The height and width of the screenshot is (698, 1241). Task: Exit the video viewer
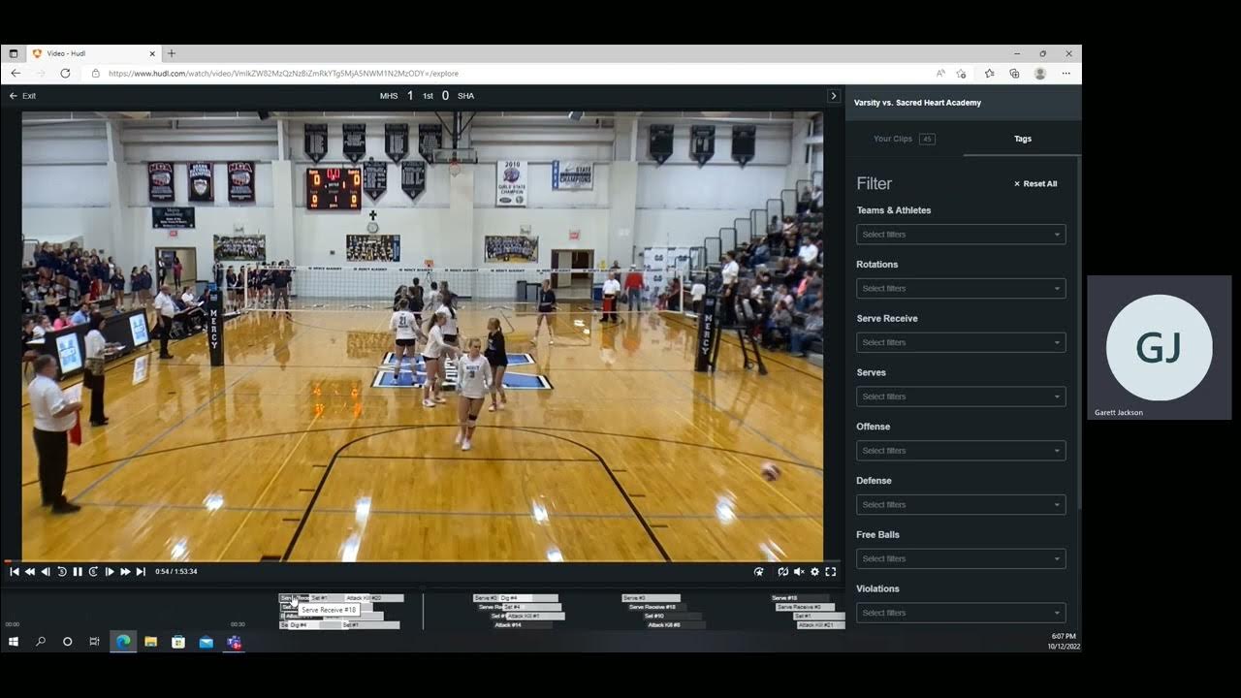(22, 96)
